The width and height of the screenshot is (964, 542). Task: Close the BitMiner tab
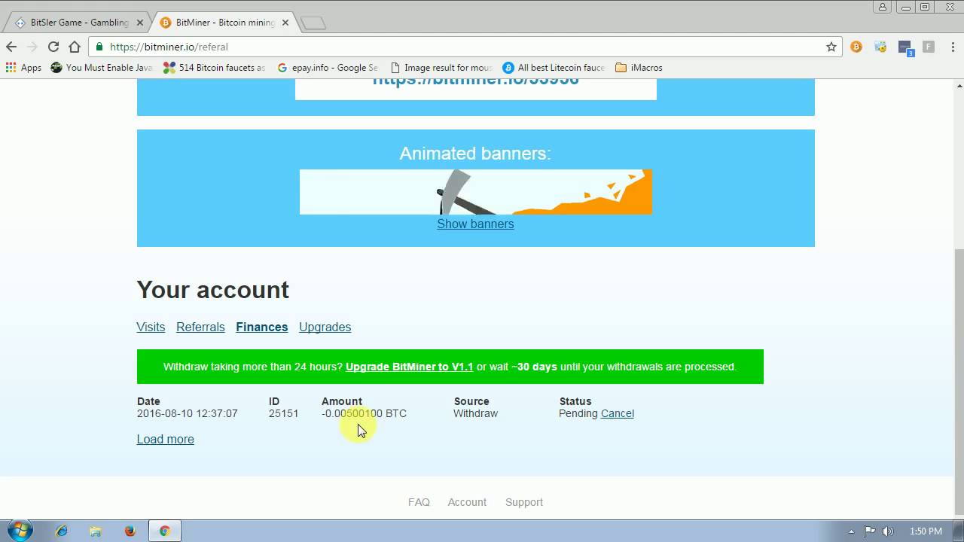click(285, 23)
